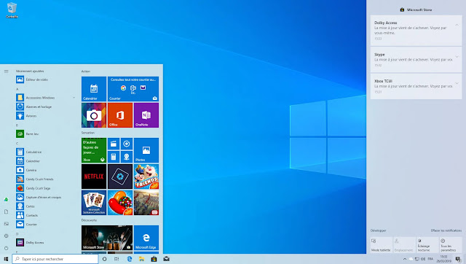Click the letter C header in the app list
466x264 pixels.
17,144
